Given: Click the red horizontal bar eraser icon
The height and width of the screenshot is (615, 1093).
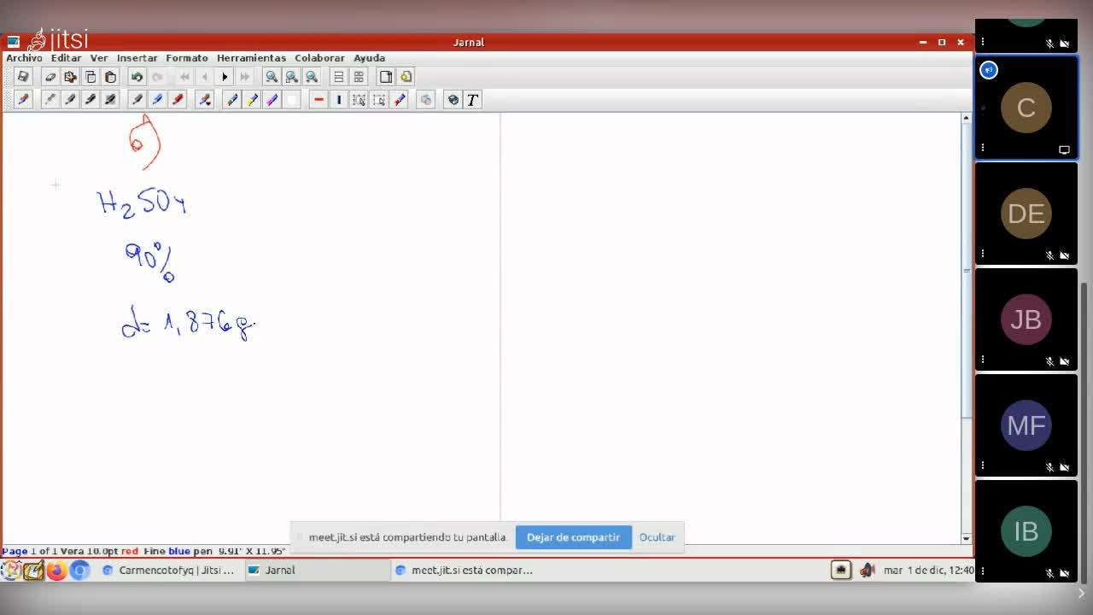Looking at the screenshot, I should 319,100.
